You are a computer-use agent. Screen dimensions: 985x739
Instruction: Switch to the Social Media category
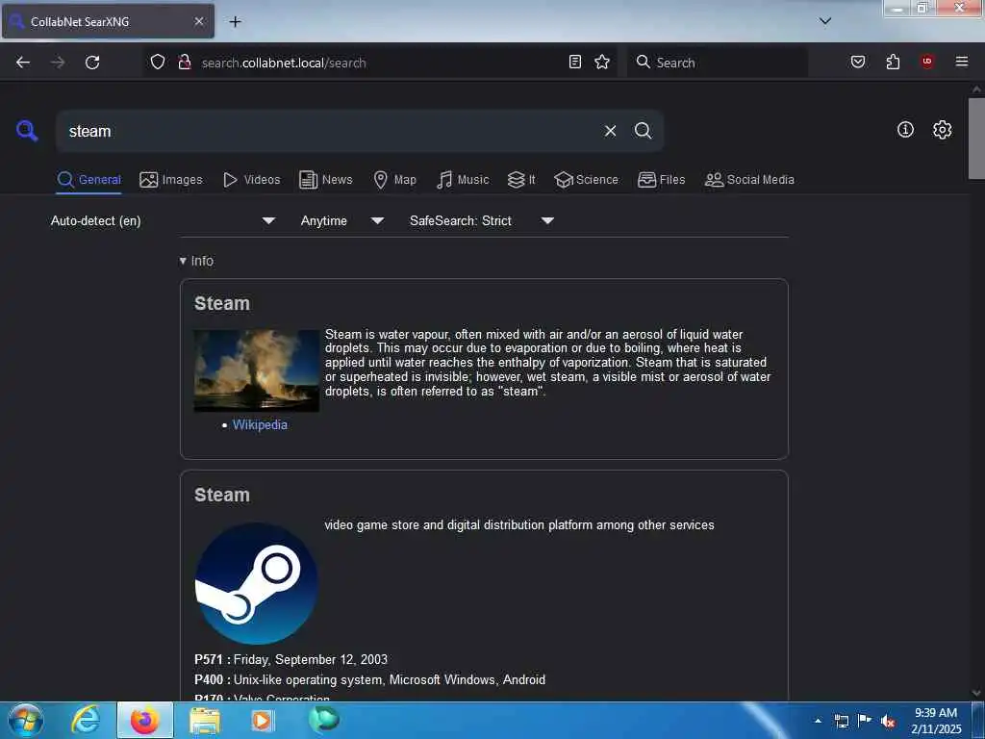pyautogui.click(x=749, y=180)
